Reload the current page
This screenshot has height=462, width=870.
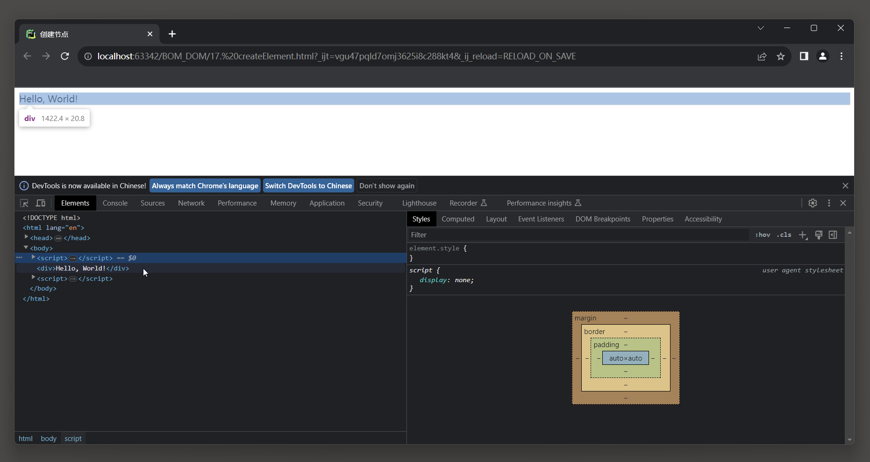coord(65,56)
